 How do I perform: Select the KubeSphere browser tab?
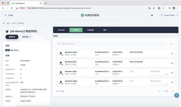click(x=27, y=3)
